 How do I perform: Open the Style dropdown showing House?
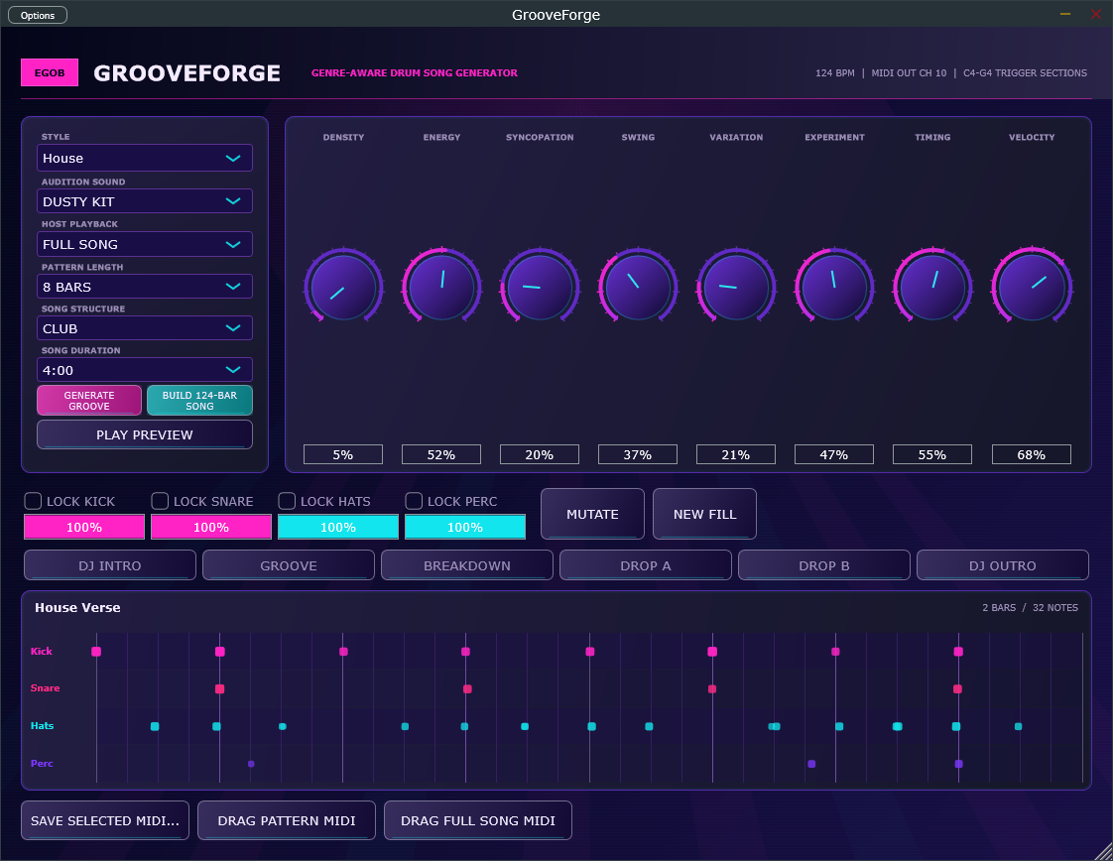click(145, 159)
